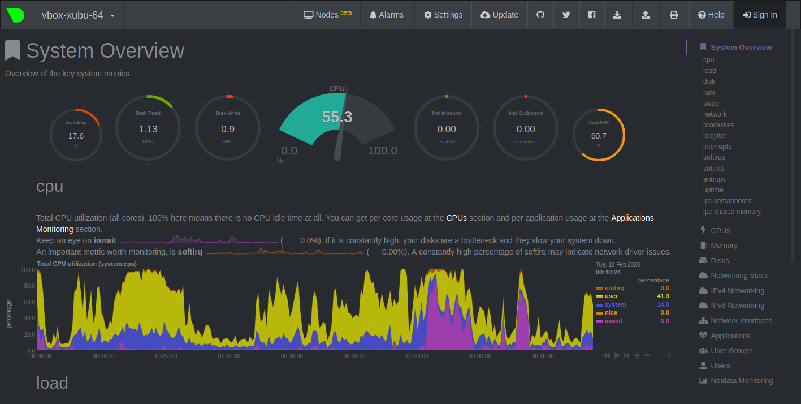Click the download snapshot icon
This screenshot has height=404, width=801.
[617, 15]
